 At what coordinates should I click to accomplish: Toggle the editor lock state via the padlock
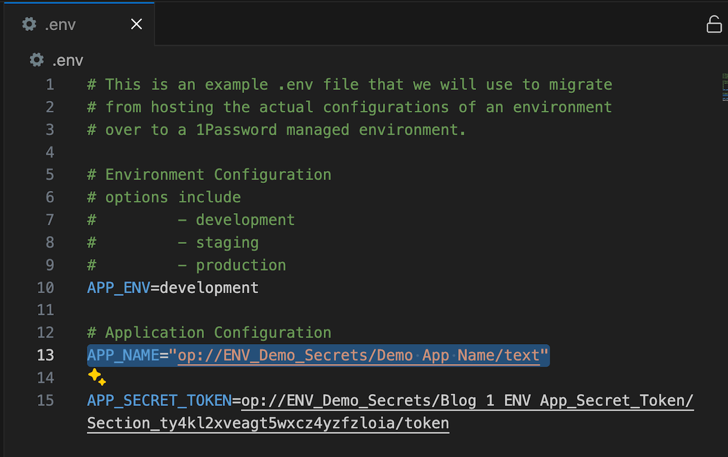point(714,24)
